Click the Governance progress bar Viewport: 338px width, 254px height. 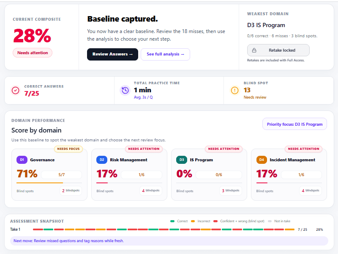click(49, 183)
